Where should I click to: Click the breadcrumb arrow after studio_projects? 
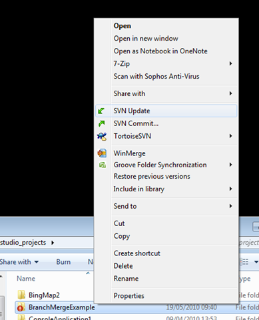53,243
